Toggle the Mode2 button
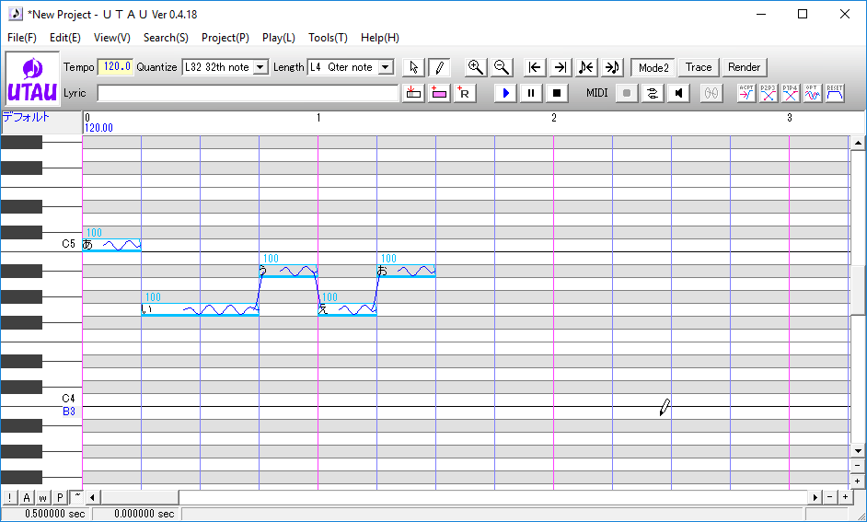Image resolution: width=867 pixels, height=522 pixels. click(x=653, y=67)
